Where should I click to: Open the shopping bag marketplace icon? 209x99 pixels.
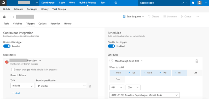pyautogui.click(x=193, y=3)
